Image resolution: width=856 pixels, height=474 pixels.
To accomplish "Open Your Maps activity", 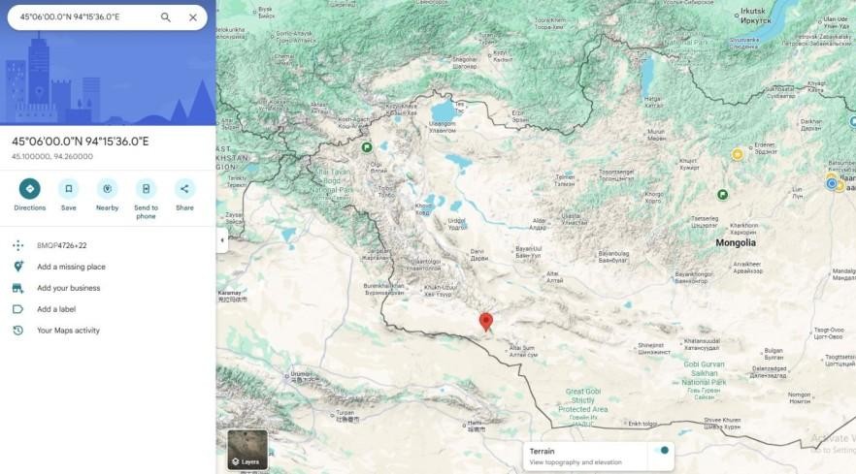I will tap(68, 331).
